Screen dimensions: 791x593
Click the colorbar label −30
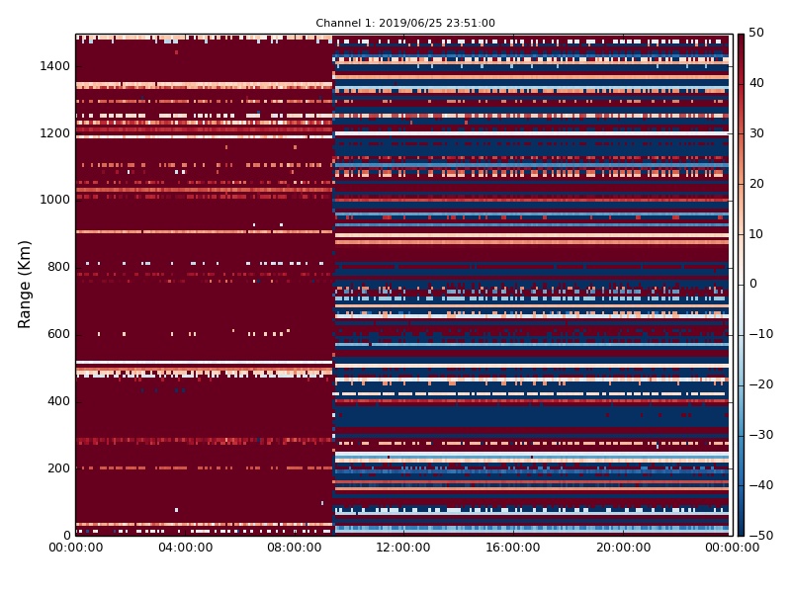pos(760,435)
